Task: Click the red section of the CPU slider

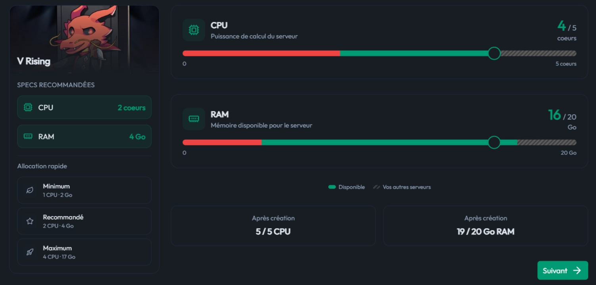Action: pos(261,53)
